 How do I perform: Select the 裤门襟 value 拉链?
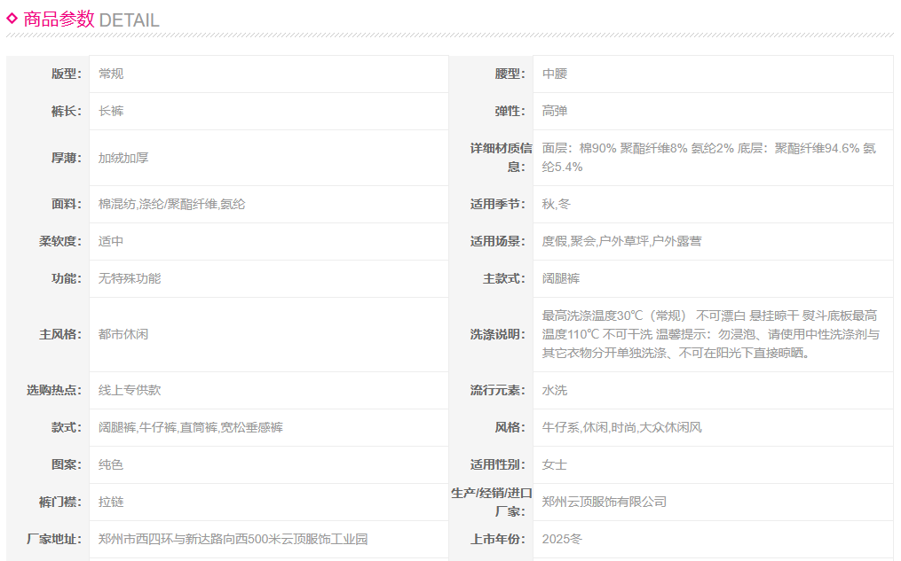coord(111,502)
